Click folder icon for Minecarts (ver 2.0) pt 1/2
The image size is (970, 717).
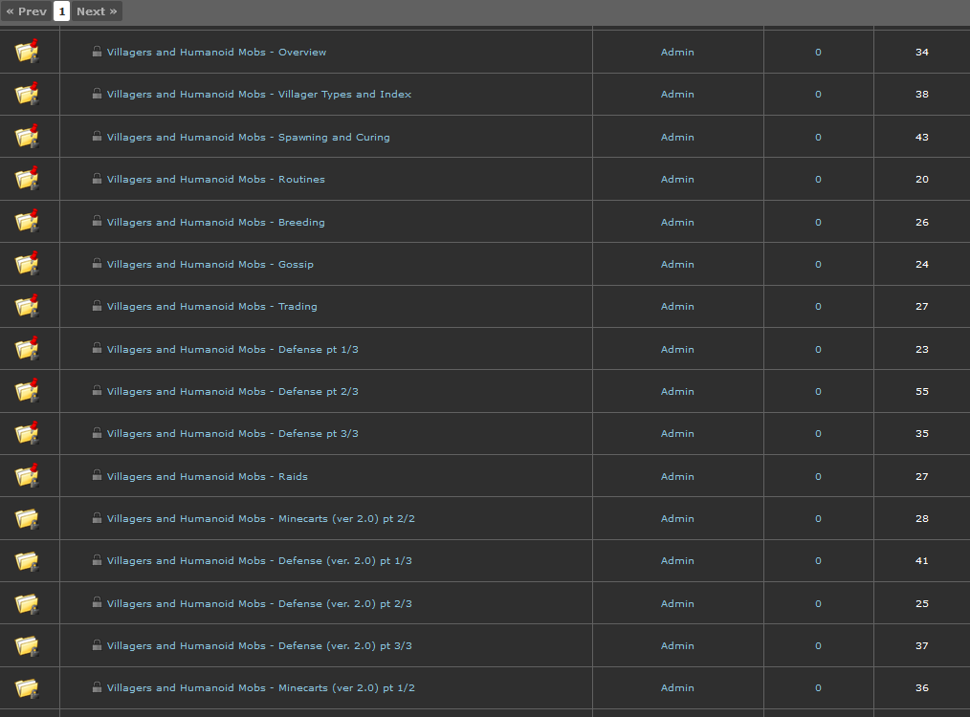tap(27, 688)
